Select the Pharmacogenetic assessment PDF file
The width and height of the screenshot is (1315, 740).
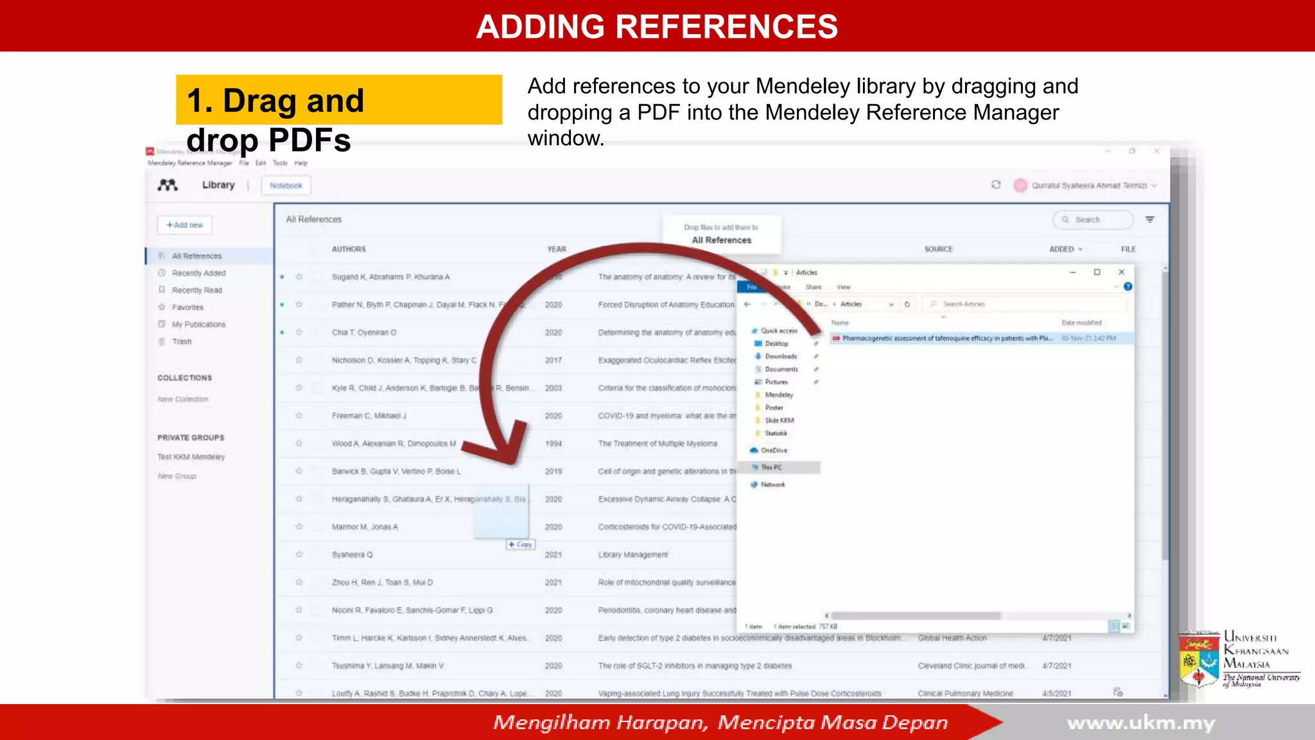[x=982, y=338]
